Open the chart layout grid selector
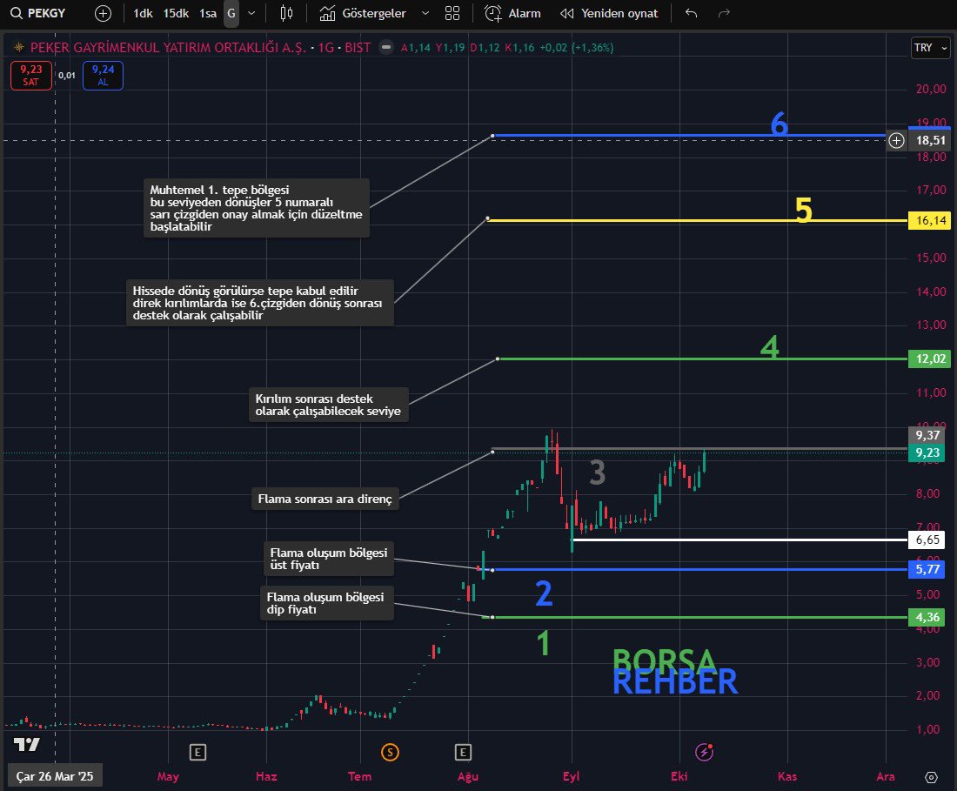Image resolution: width=957 pixels, height=791 pixels. tap(452, 13)
